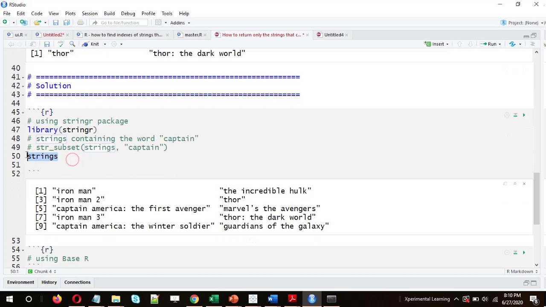Image resolution: width=546 pixels, height=307 pixels.
Task: Open Word from the taskbar
Action: pos(273,299)
